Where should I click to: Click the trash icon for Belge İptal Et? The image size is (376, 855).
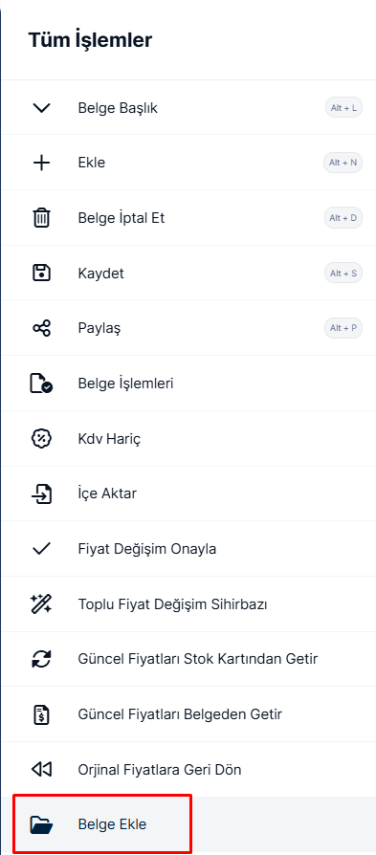click(41, 218)
